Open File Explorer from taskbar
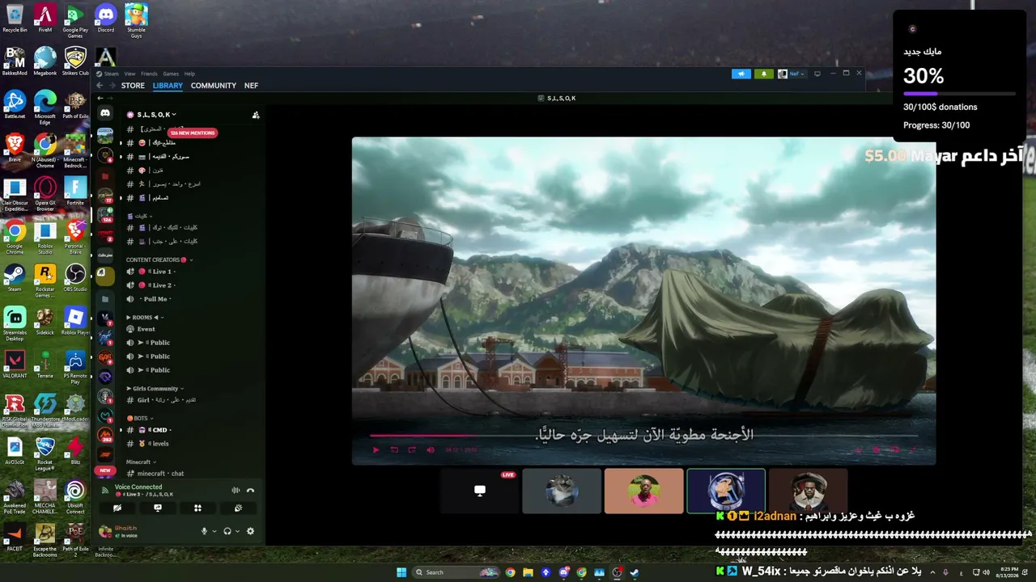Viewport: 1036px width, 582px height. tap(528, 572)
